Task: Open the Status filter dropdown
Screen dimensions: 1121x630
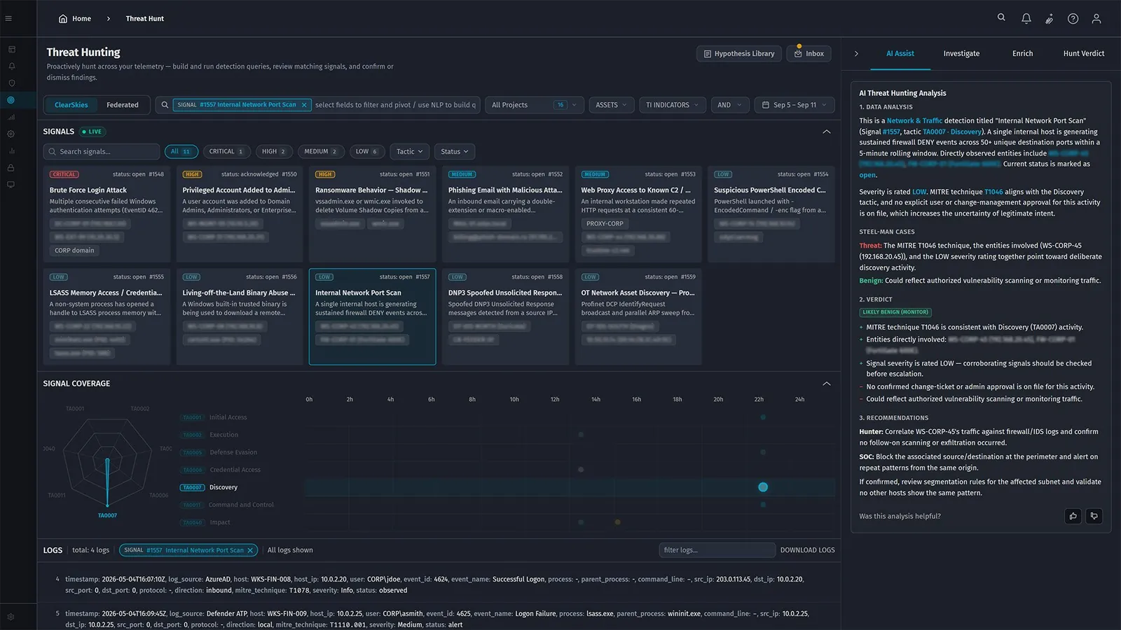Action: [x=455, y=151]
